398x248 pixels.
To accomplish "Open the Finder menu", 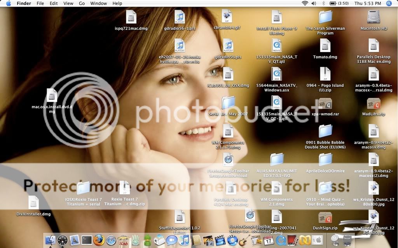I will point(24,3).
